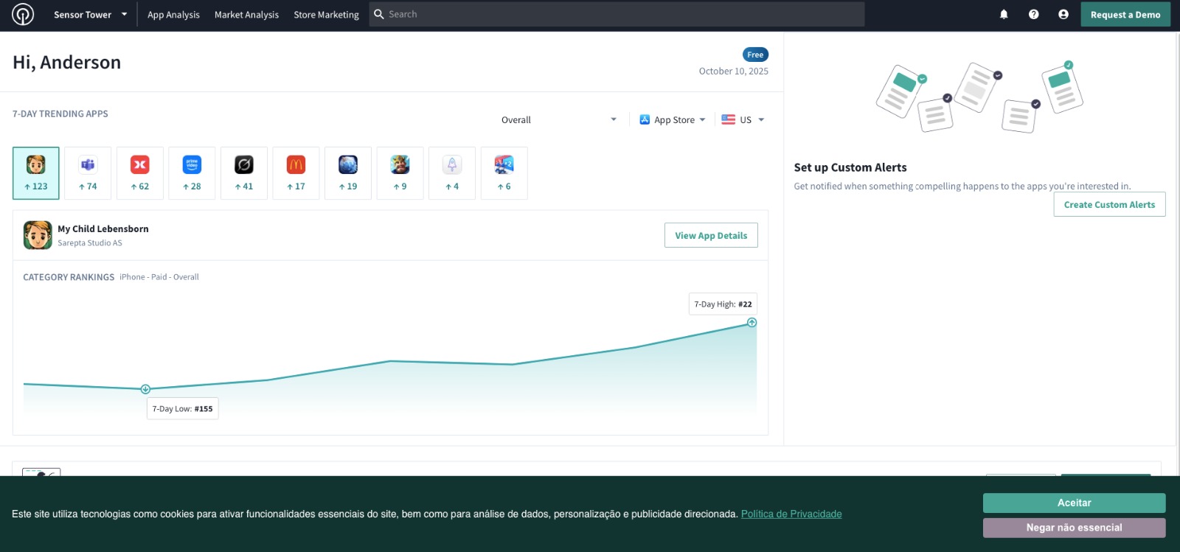Screen dimensions: 1180x552
Task: Select the rocket app rising by 4
Action: pyautogui.click(x=452, y=172)
